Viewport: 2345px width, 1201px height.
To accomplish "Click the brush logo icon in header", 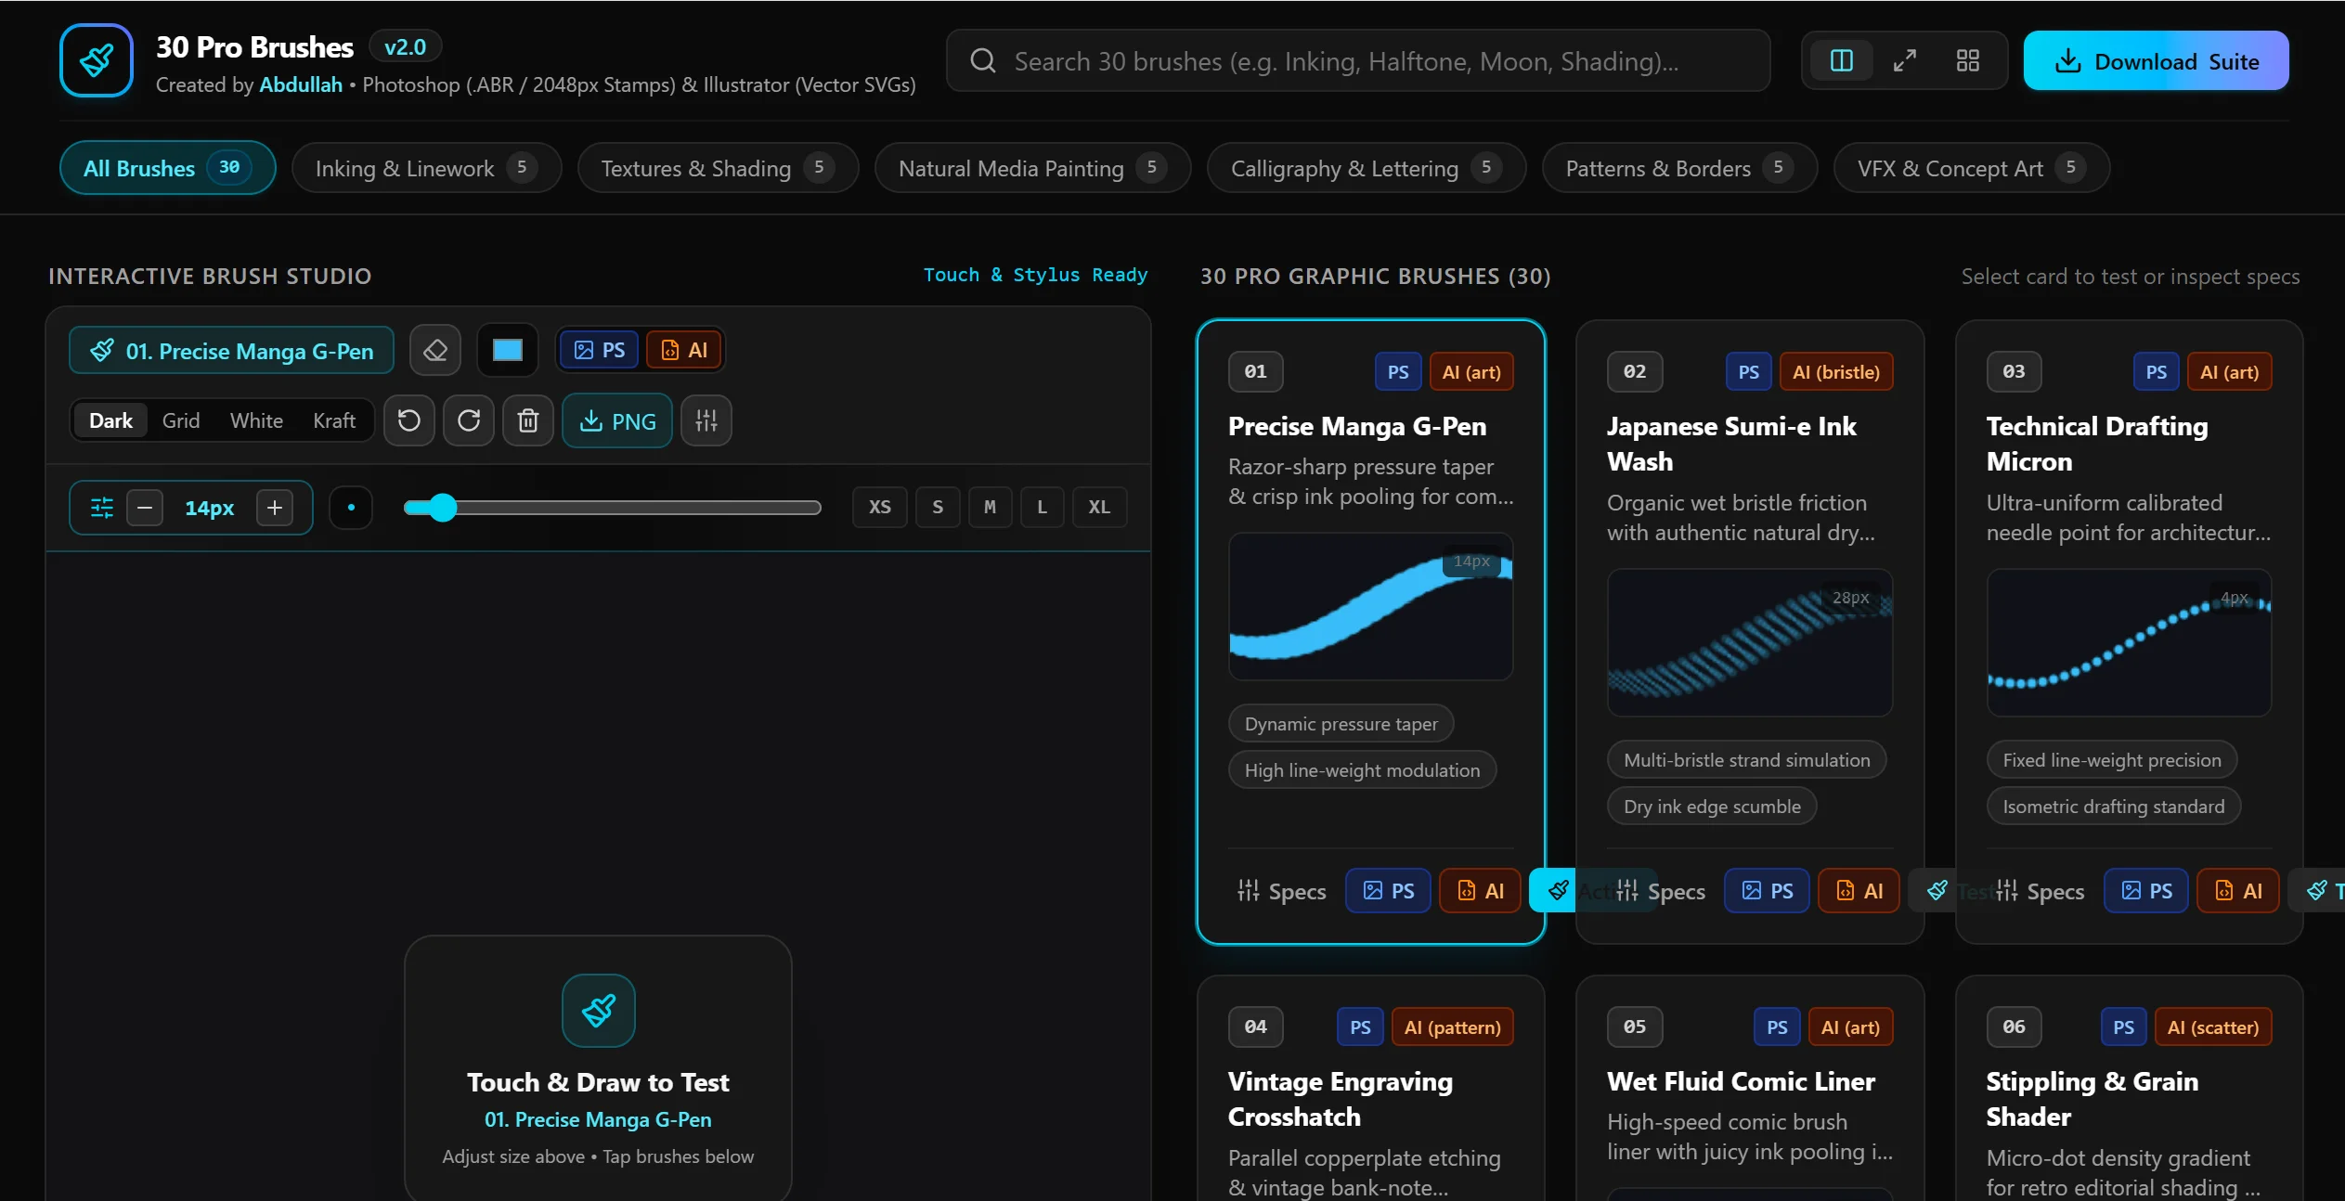I will tap(97, 60).
